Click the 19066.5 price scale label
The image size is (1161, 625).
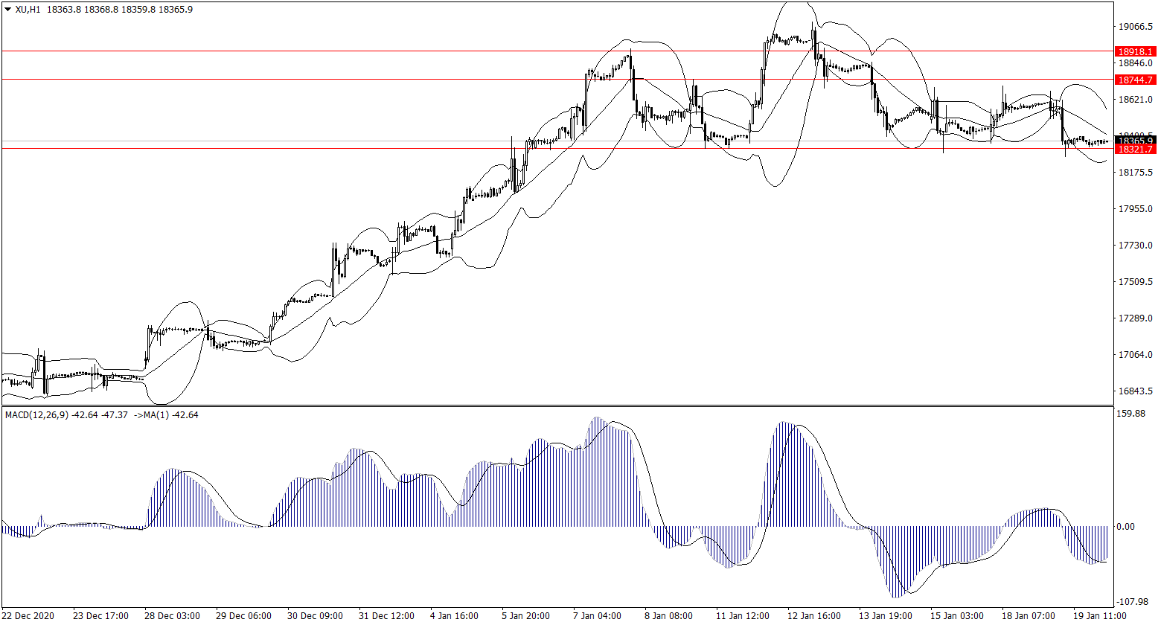(1135, 27)
